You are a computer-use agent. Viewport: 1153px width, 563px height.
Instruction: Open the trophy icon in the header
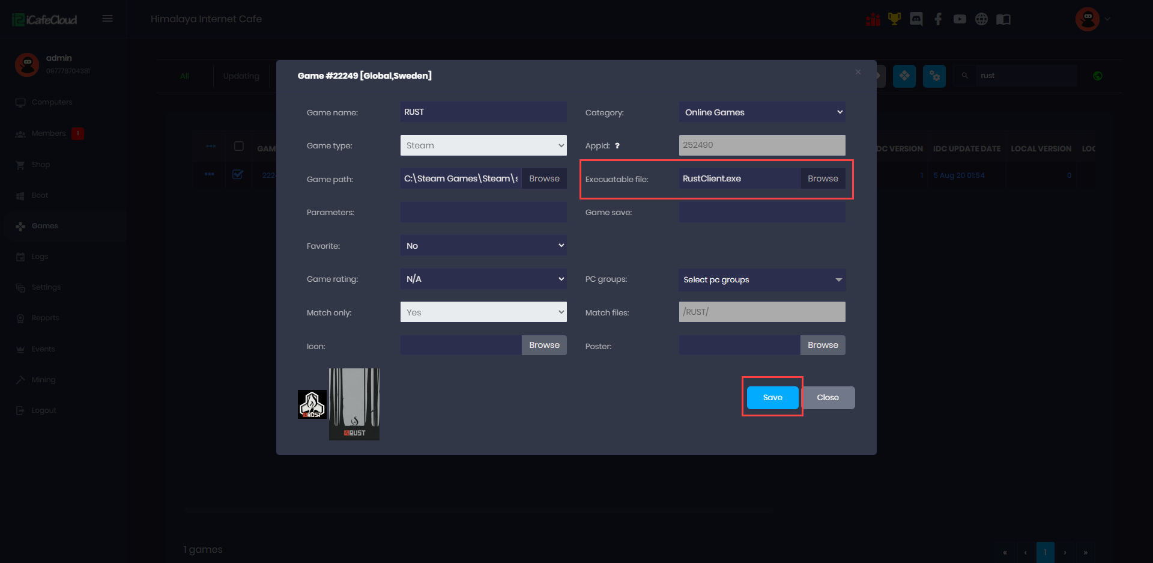coord(894,19)
